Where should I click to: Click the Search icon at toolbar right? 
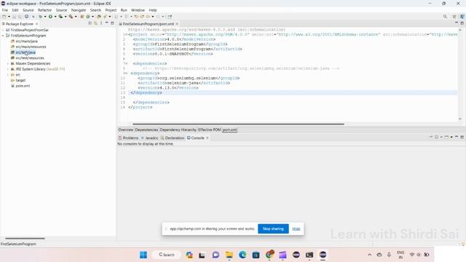click(445, 17)
